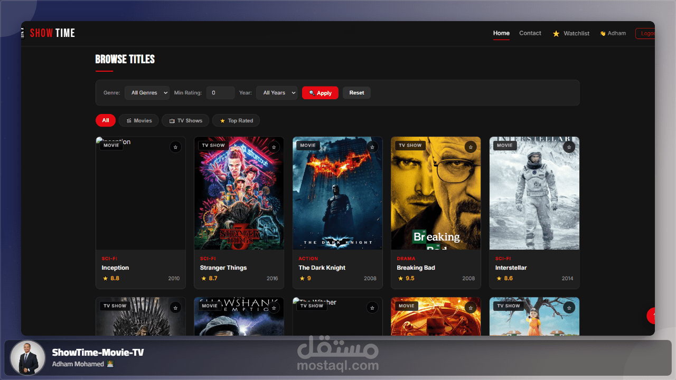Viewport: 676px width, 380px height.
Task: Toggle watchlist star on Interstellar card
Action: (569, 147)
